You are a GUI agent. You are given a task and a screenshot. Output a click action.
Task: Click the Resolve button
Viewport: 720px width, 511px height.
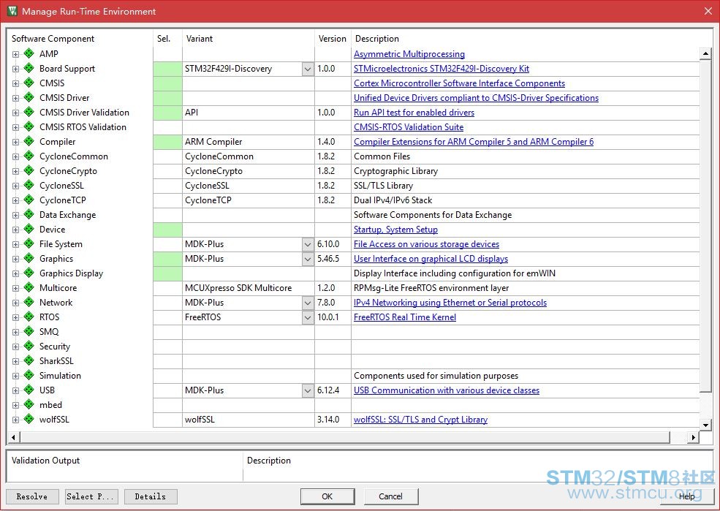click(32, 496)
